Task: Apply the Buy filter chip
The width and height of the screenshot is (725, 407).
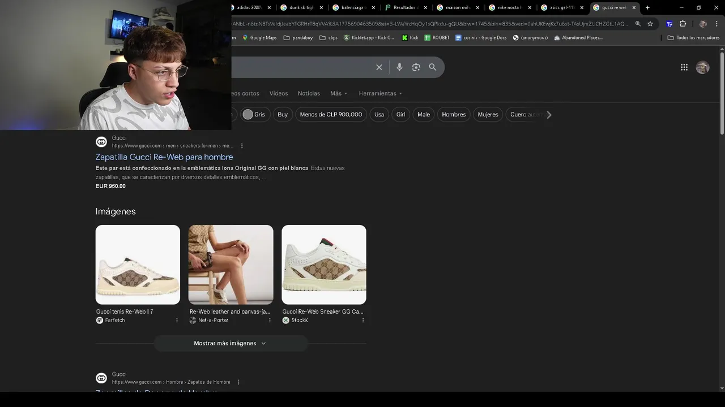Action: [283, 115]
